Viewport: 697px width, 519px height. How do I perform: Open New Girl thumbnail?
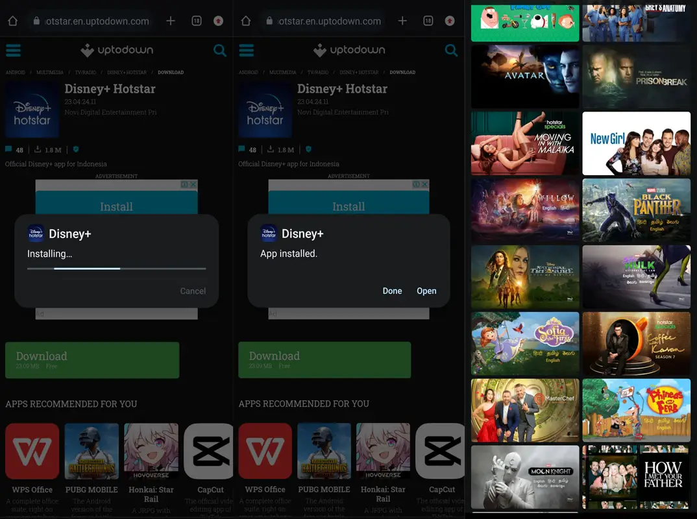637,143
